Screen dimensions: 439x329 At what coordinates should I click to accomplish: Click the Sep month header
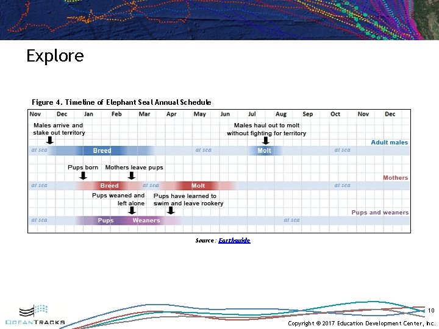(308, 114)
